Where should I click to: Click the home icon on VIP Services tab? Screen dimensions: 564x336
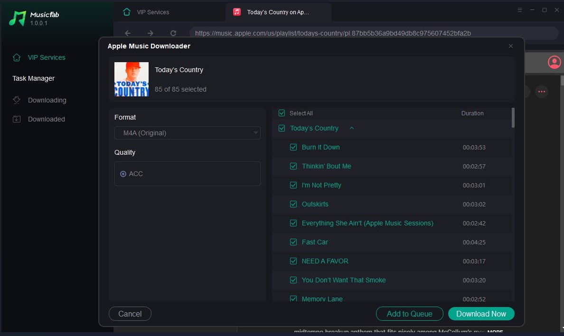coord(127,12)
